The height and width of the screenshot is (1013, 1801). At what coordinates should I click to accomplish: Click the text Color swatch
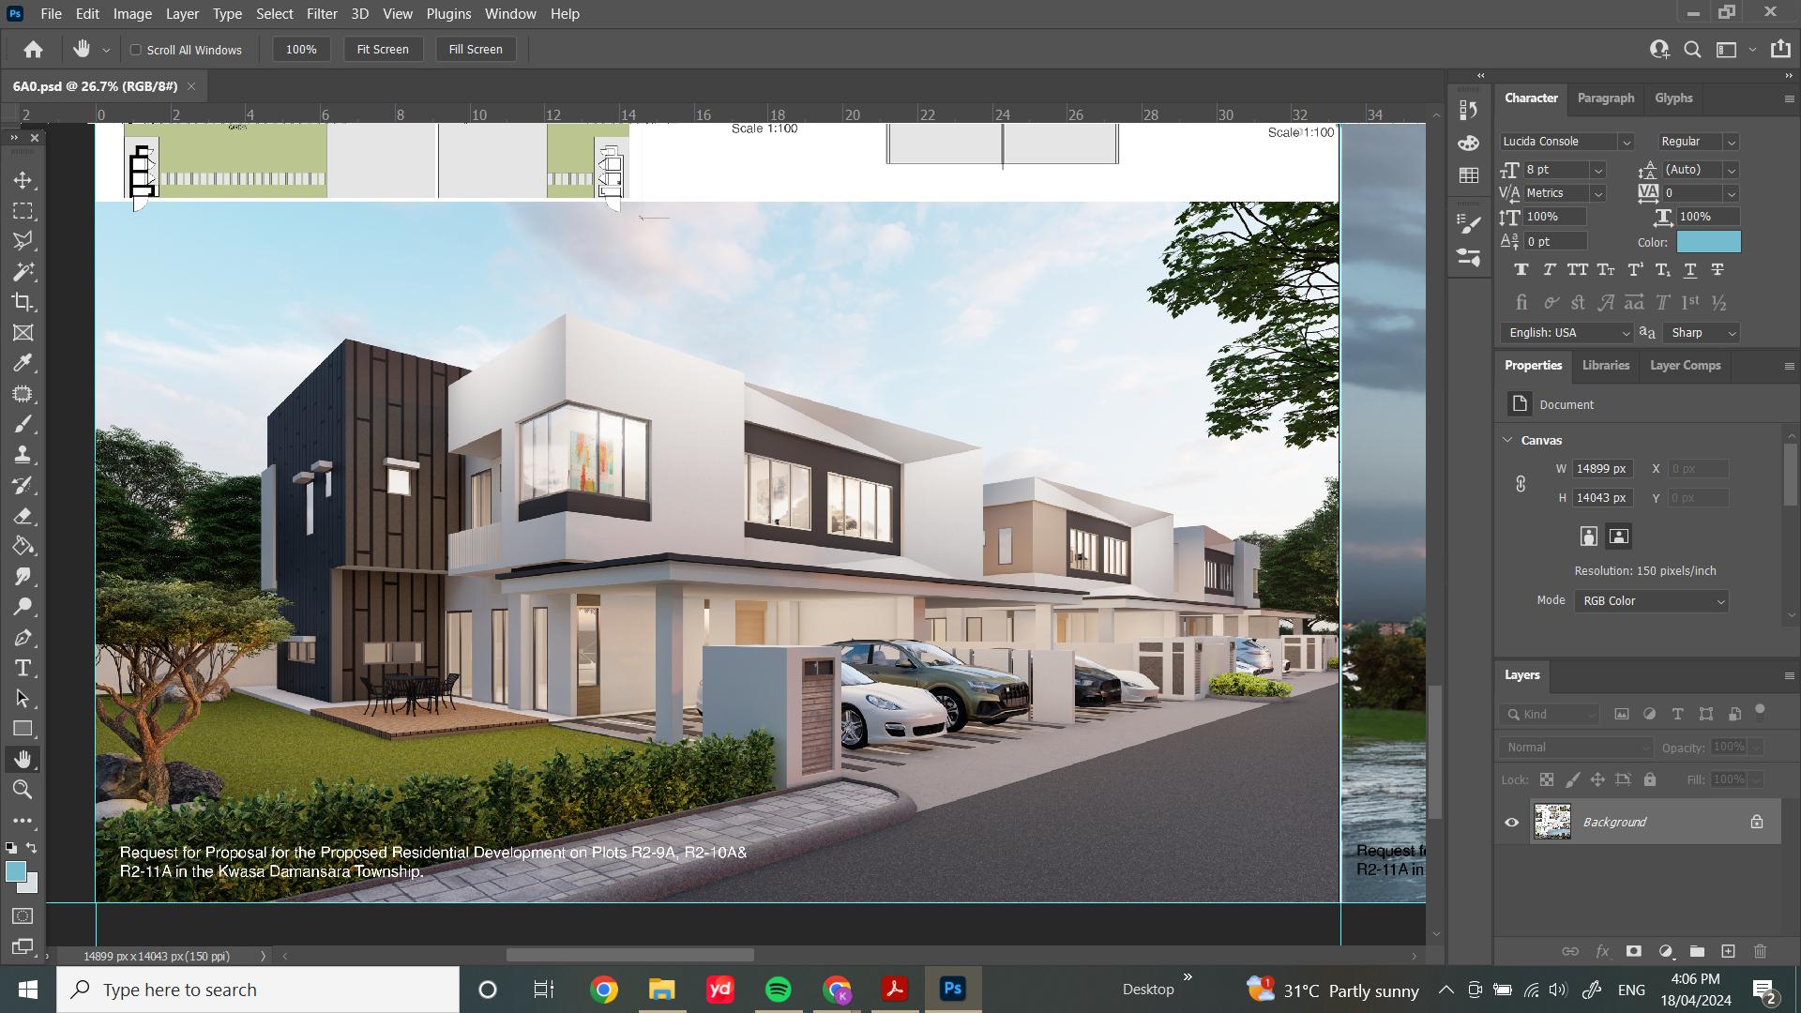(1708, 242)
